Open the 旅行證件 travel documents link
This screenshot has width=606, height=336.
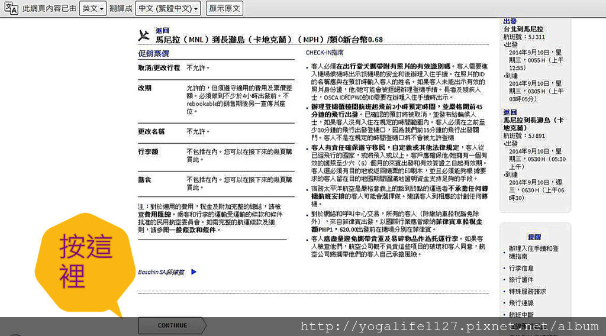click(x=521, y=280)
